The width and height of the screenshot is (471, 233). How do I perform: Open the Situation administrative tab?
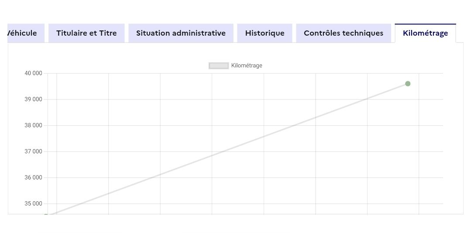click(x=181, y=33)
